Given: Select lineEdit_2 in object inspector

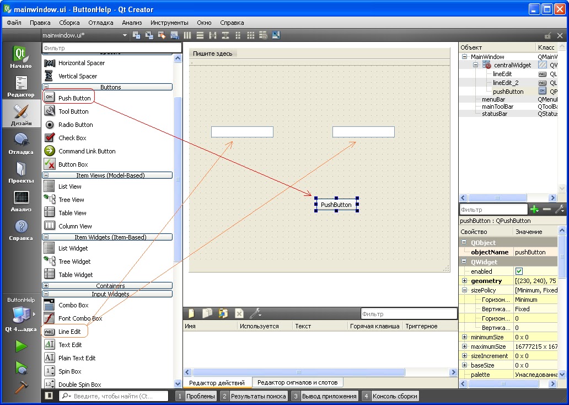Looking at the screenshot, I should pyautogui.click(x=506, y=83).
